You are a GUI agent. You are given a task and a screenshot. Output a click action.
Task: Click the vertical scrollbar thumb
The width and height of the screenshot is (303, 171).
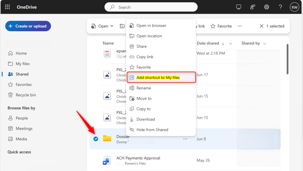coord(288,59)
